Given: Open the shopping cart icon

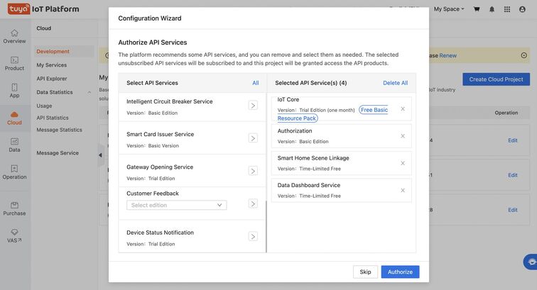Looking at the screenshot, I should point(477,9).
